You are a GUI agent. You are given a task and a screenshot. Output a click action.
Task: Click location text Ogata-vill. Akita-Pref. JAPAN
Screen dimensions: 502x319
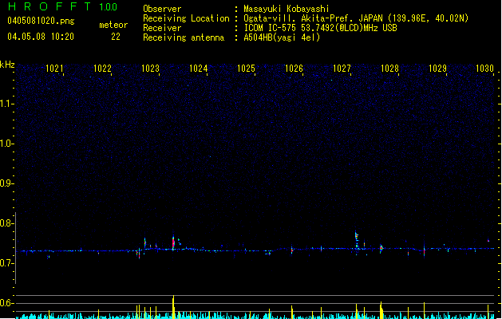313,18
